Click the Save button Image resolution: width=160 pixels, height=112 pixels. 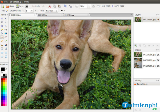pyautogui.click(x=19, y=6)
